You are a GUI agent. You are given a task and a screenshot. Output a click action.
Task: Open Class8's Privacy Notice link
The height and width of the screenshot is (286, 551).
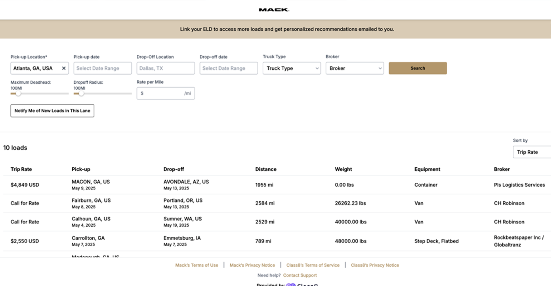coord(375,265)
